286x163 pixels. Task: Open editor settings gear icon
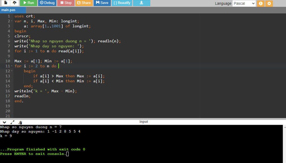269,3
